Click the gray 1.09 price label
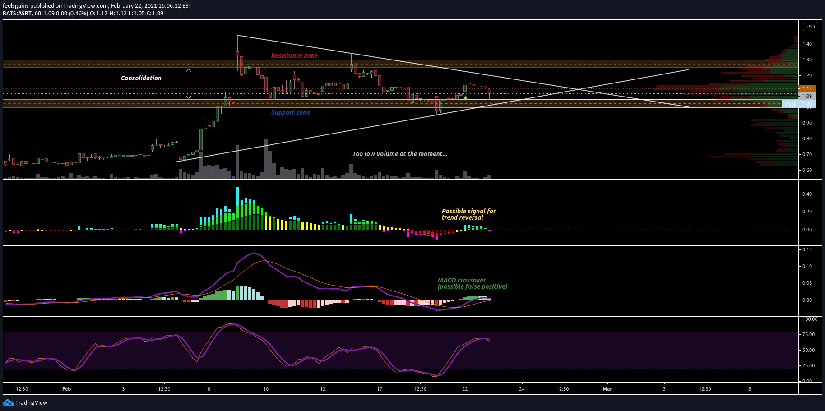This screenshot has height=411, width=825. point(807,96)
